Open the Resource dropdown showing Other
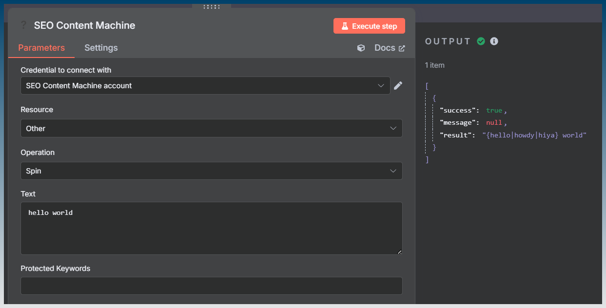 pyautogui.click(x=211, y=128)
